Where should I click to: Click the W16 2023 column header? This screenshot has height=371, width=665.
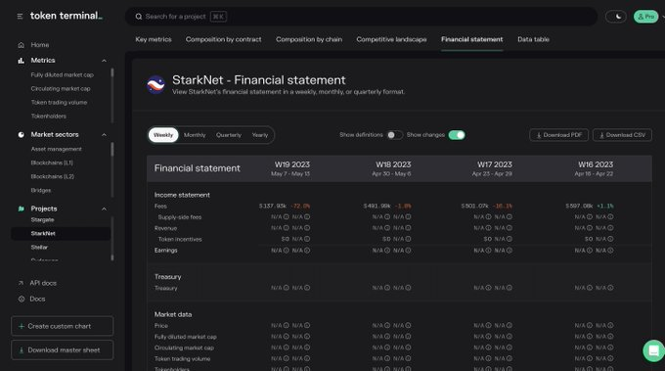[x=595, y=168]
